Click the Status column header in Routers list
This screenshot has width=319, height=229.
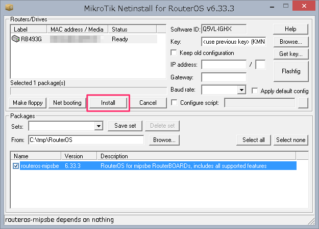[132, 30]
